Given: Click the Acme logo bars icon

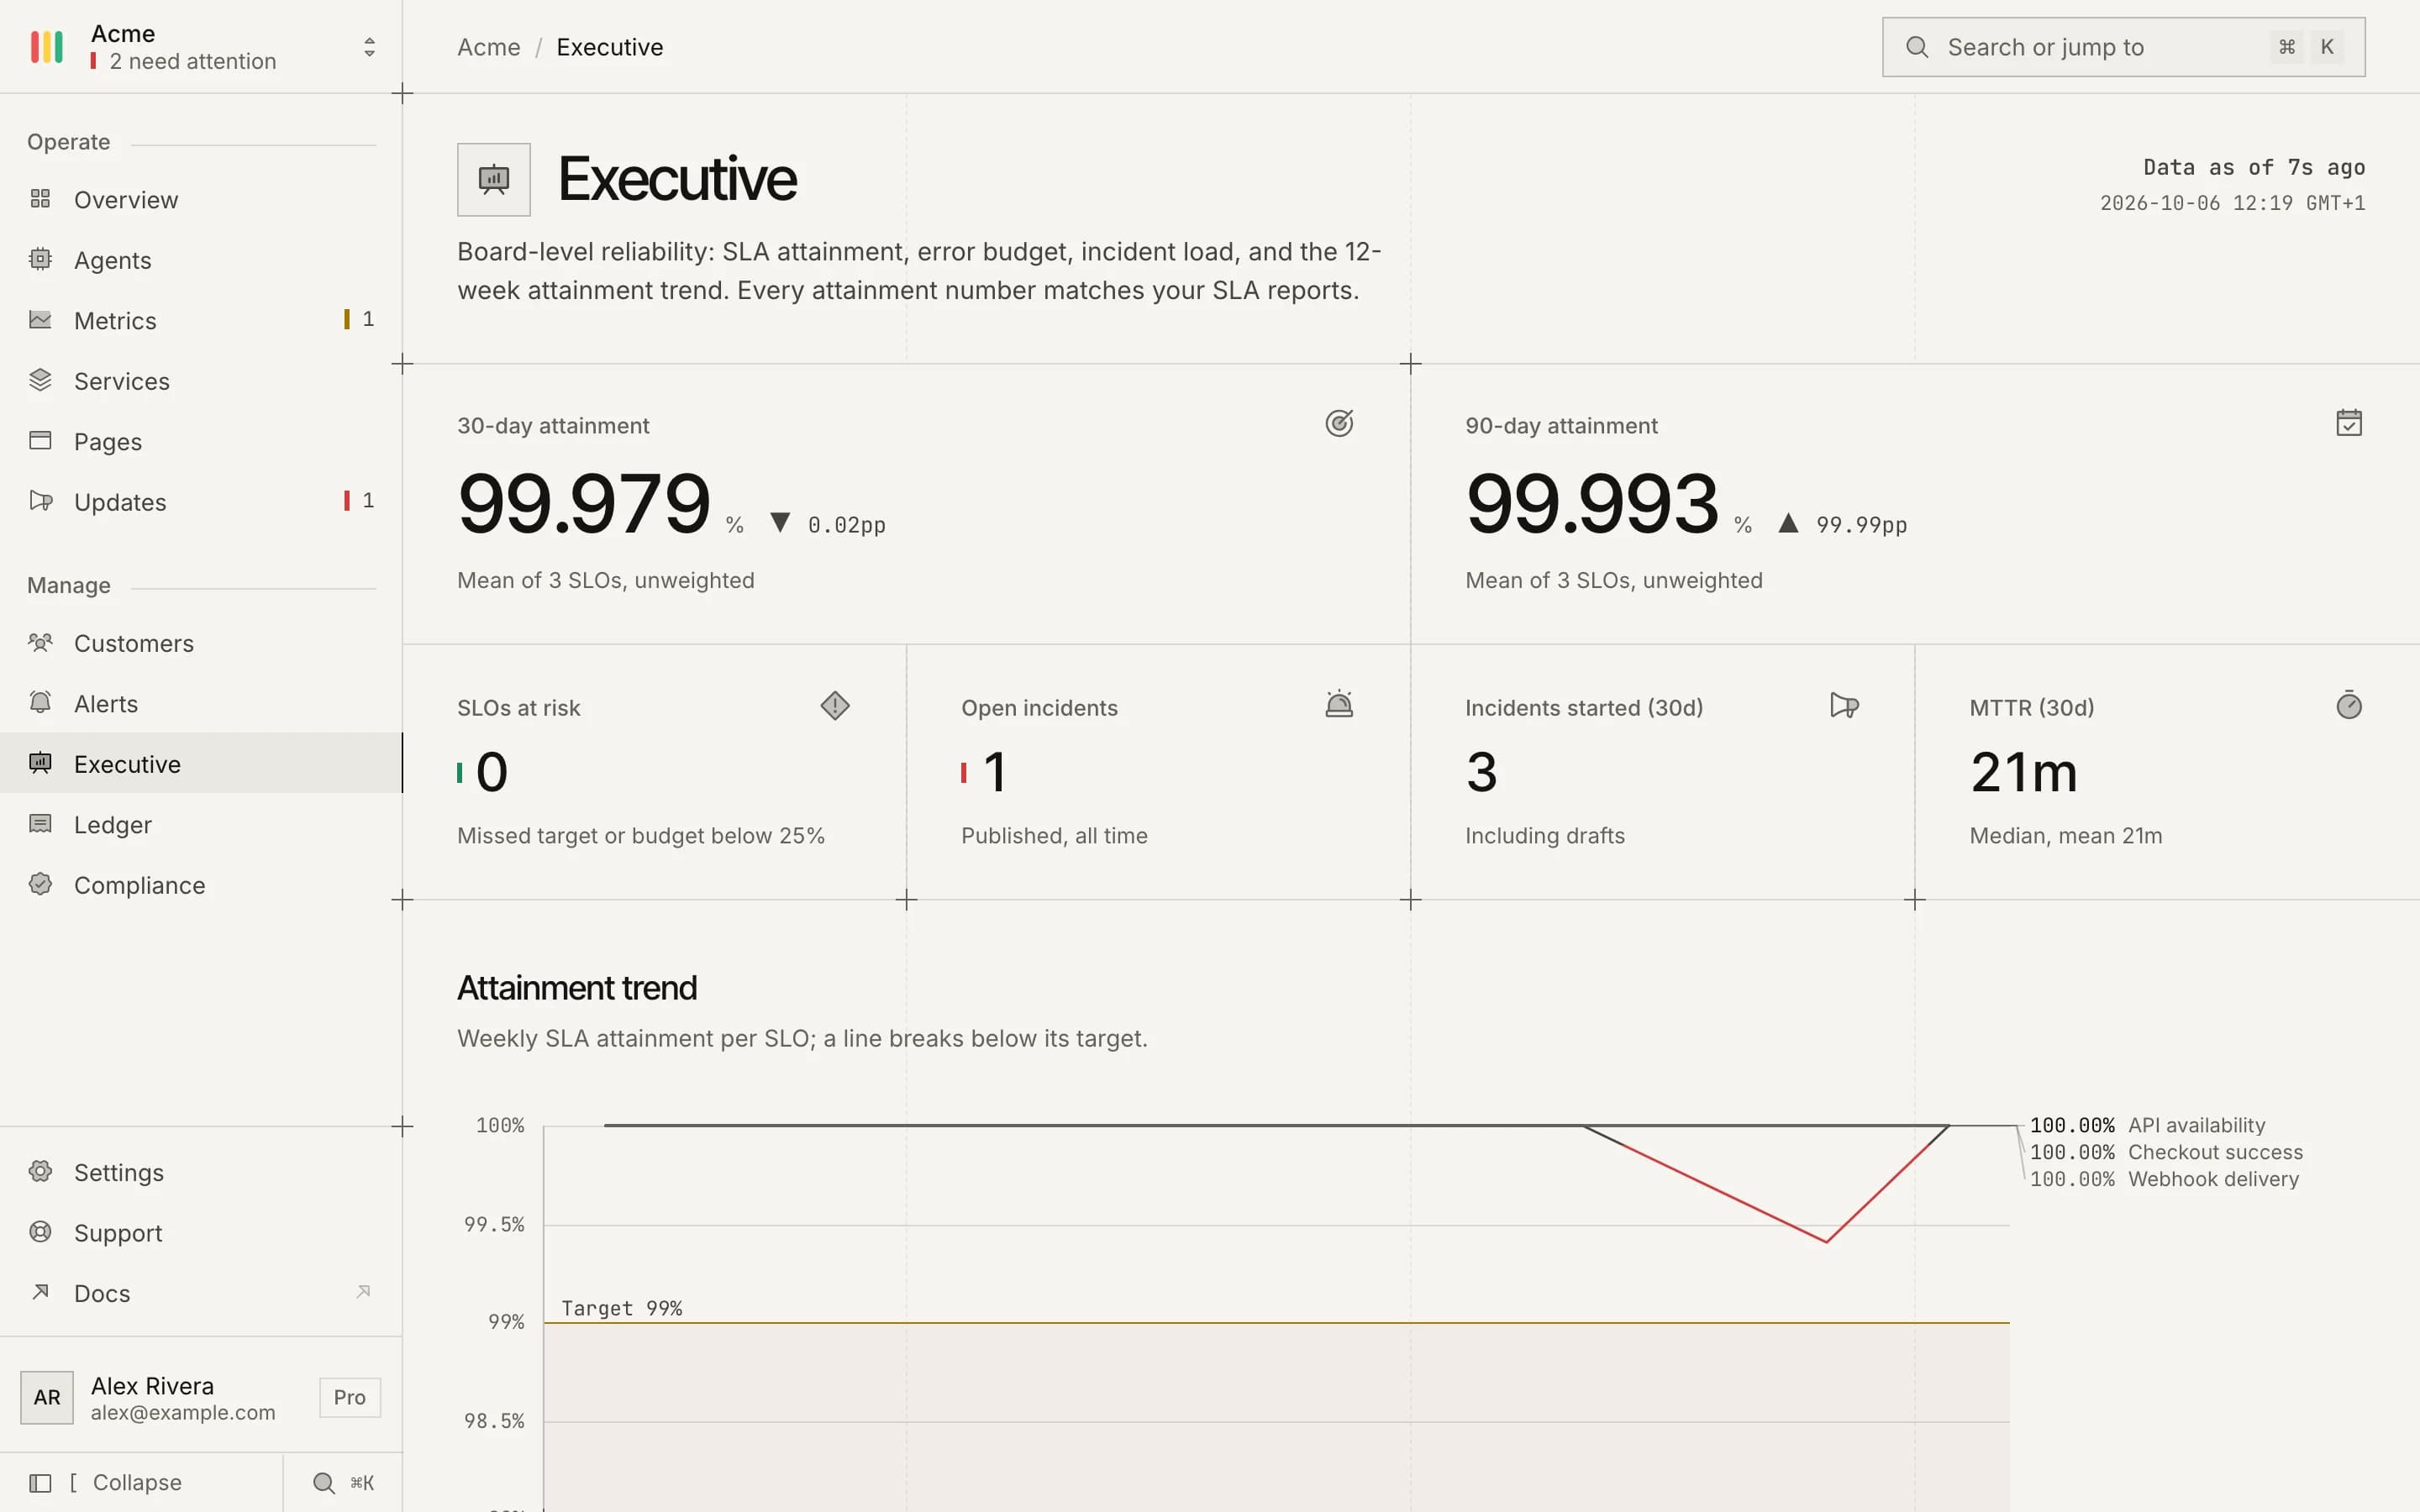Looking at the screenshot, I should pyautogui.click(x=47, y=47).
